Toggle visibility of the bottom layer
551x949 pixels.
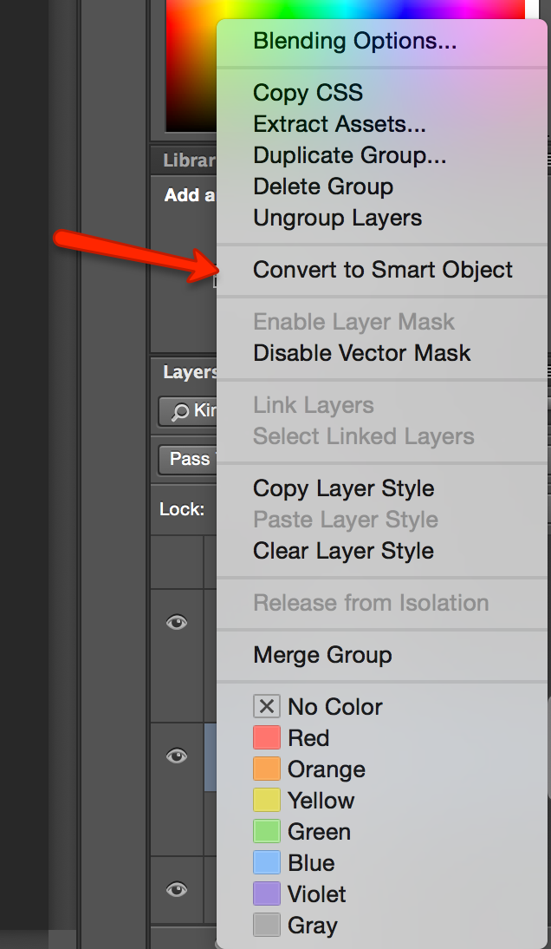click(178, 890)
